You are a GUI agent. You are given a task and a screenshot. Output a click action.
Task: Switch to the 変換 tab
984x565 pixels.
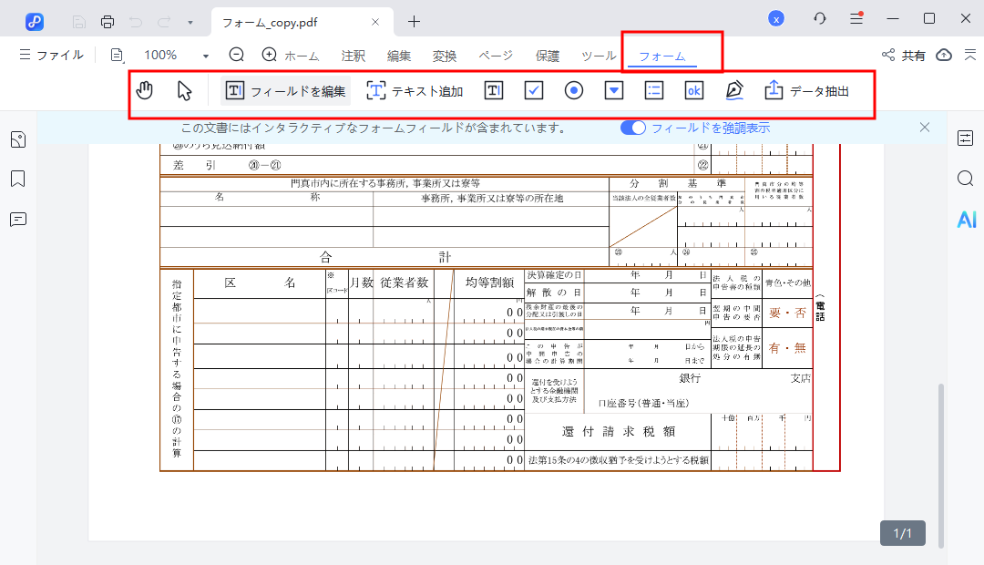tap(445, 56)
